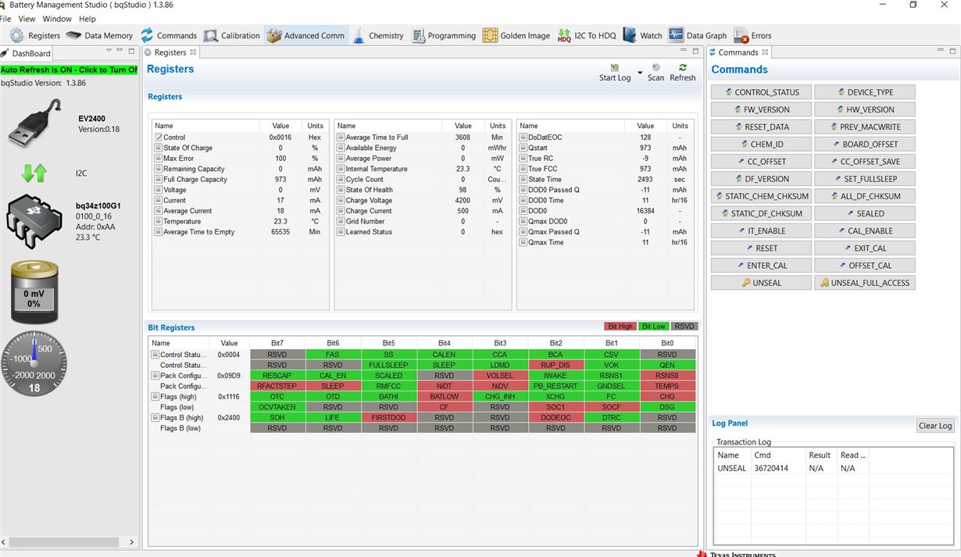The image size is (961, 557).
Task: Click the Scan icon
Action: click(656, 68)
